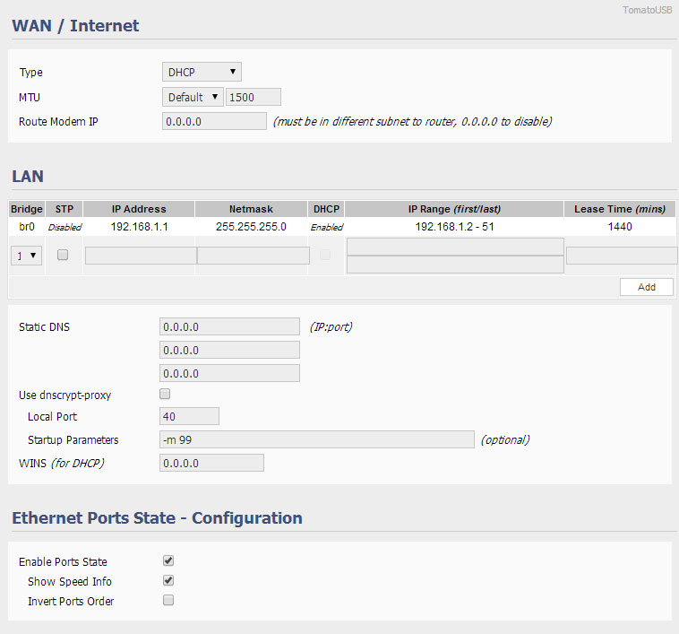This screenshot has height=634, width=679.
Task: Tick the STP checkbox in new bridge row
Action: coord(63,255)
